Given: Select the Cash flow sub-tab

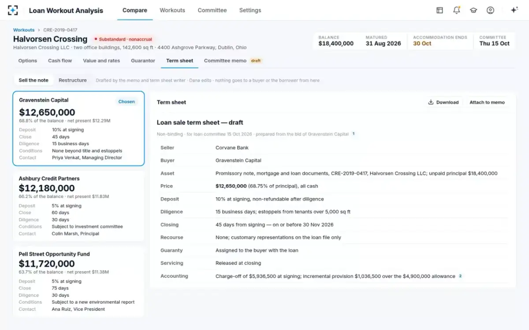Looking at the screenshot, I should coord(60,61).
